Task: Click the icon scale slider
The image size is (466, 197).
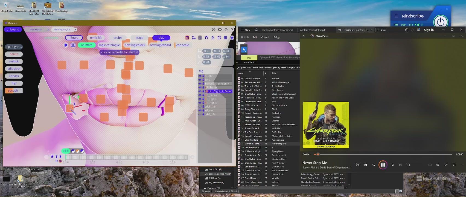Action: pos(182,45)
